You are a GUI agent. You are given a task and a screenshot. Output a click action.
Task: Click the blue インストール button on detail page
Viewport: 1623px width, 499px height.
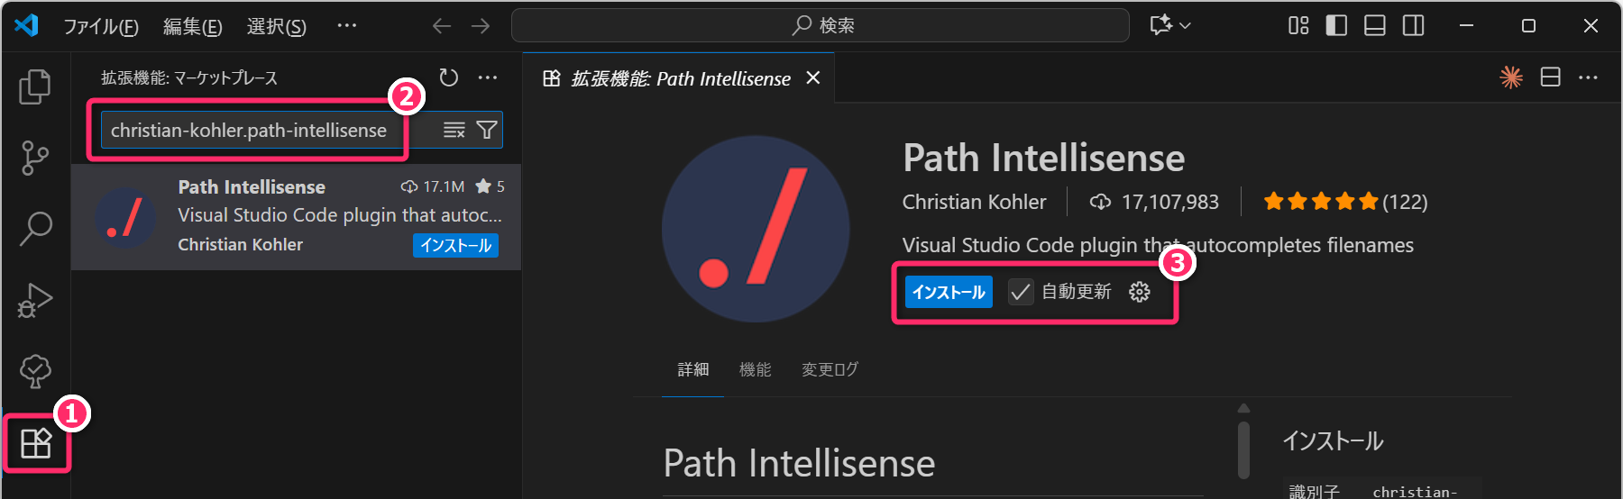[x=949, y=292]
